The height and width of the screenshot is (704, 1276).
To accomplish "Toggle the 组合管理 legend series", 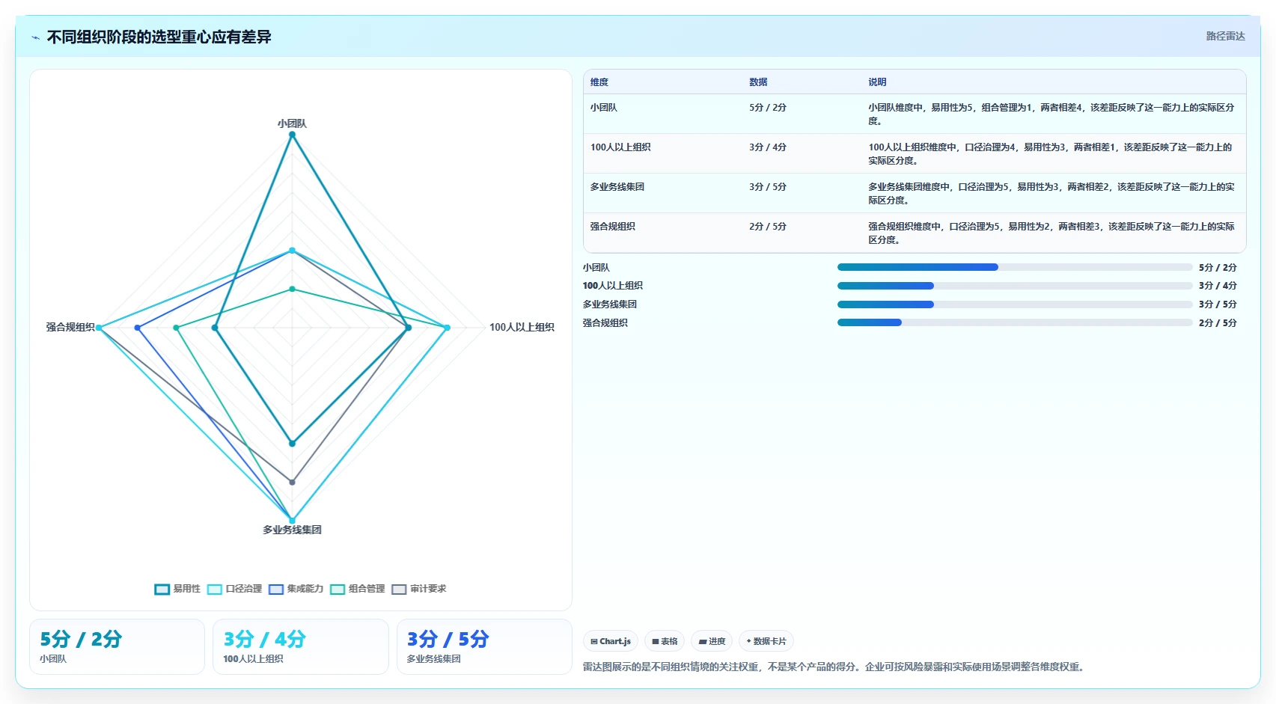I will point(357,589).
